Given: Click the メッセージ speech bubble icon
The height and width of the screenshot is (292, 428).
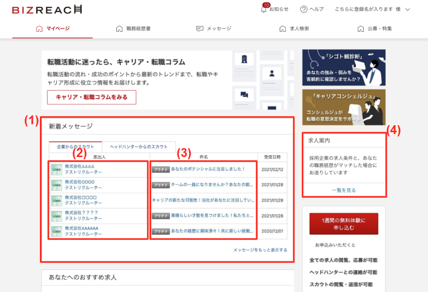Looking at the screenshot, I should pos(199,29).
